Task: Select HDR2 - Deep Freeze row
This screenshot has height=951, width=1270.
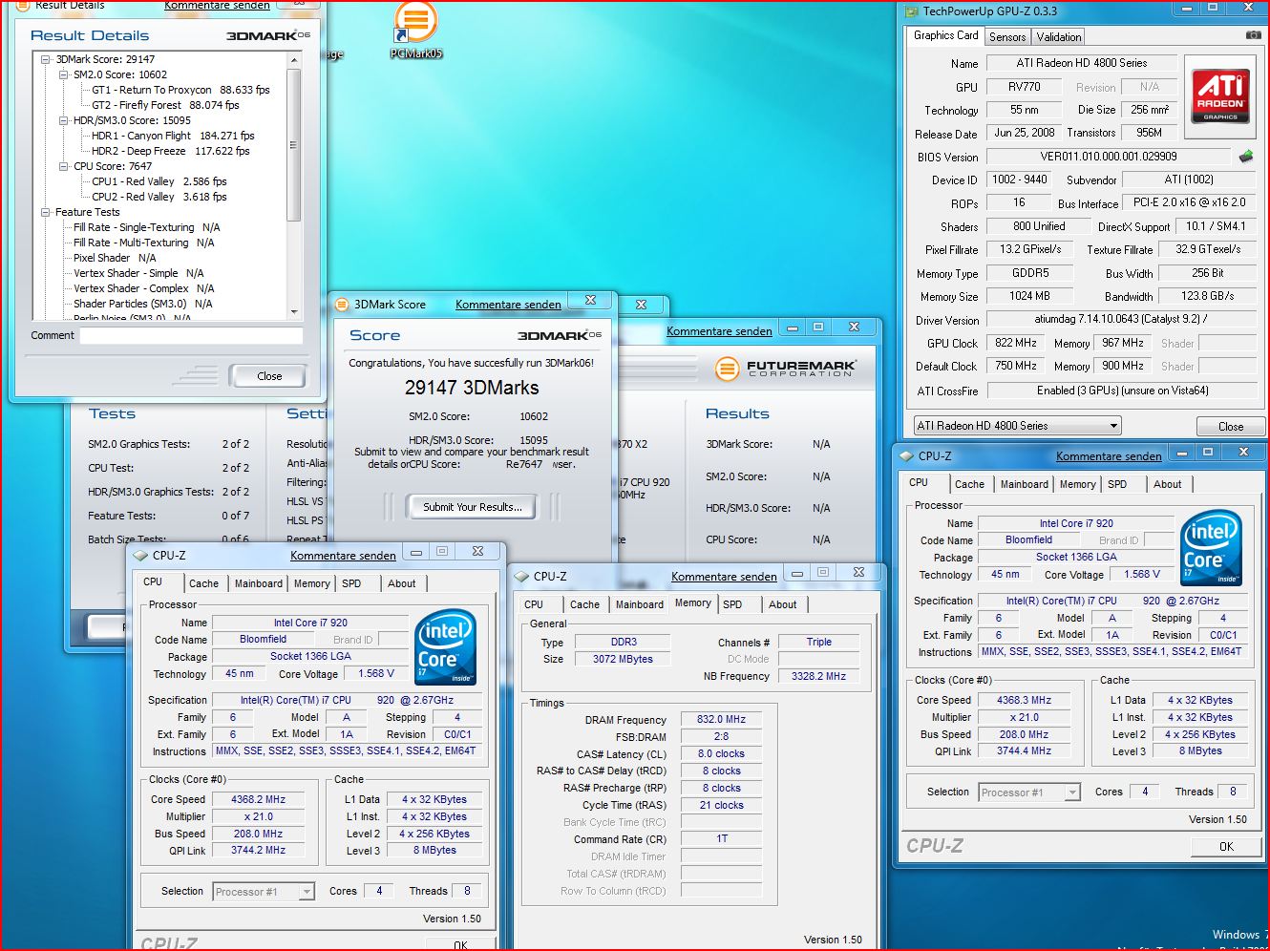Action: pos(170,151)
